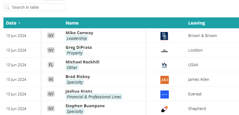Image resolution: width=239 pixels, height=115 pixels.
Task: Open Stephen Buonpane's entry
Action: coord(85,106)
